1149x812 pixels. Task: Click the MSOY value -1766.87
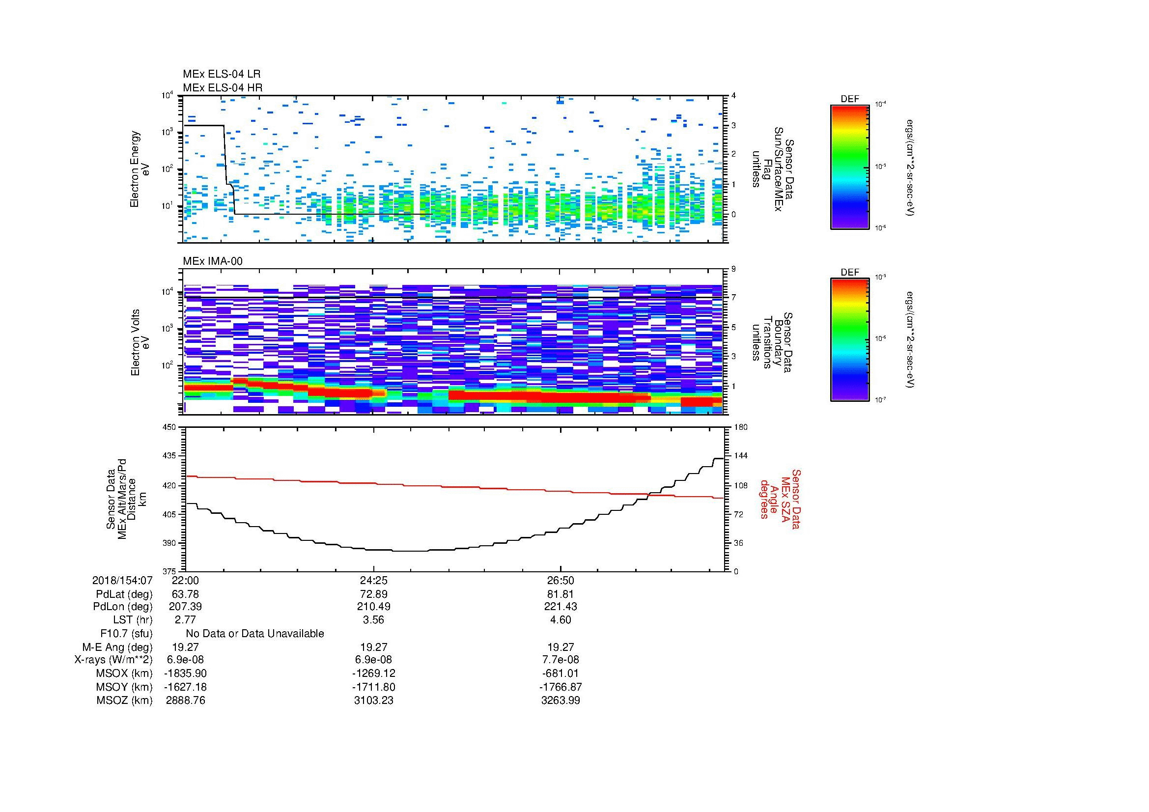point(560,687)
